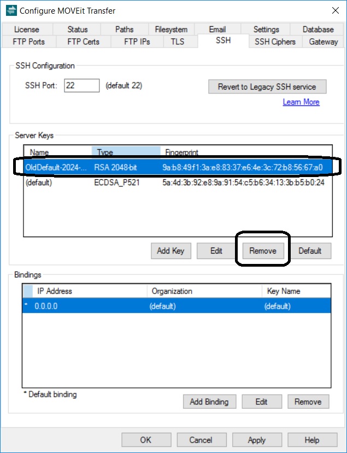The height and width of the screenshot is (453, 347).
Task: Sort server keys by Type column
Action: click(126, 152)
